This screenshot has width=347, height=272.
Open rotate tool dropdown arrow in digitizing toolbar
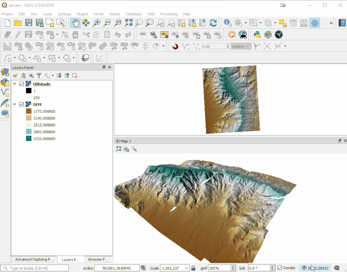point(163,46)
